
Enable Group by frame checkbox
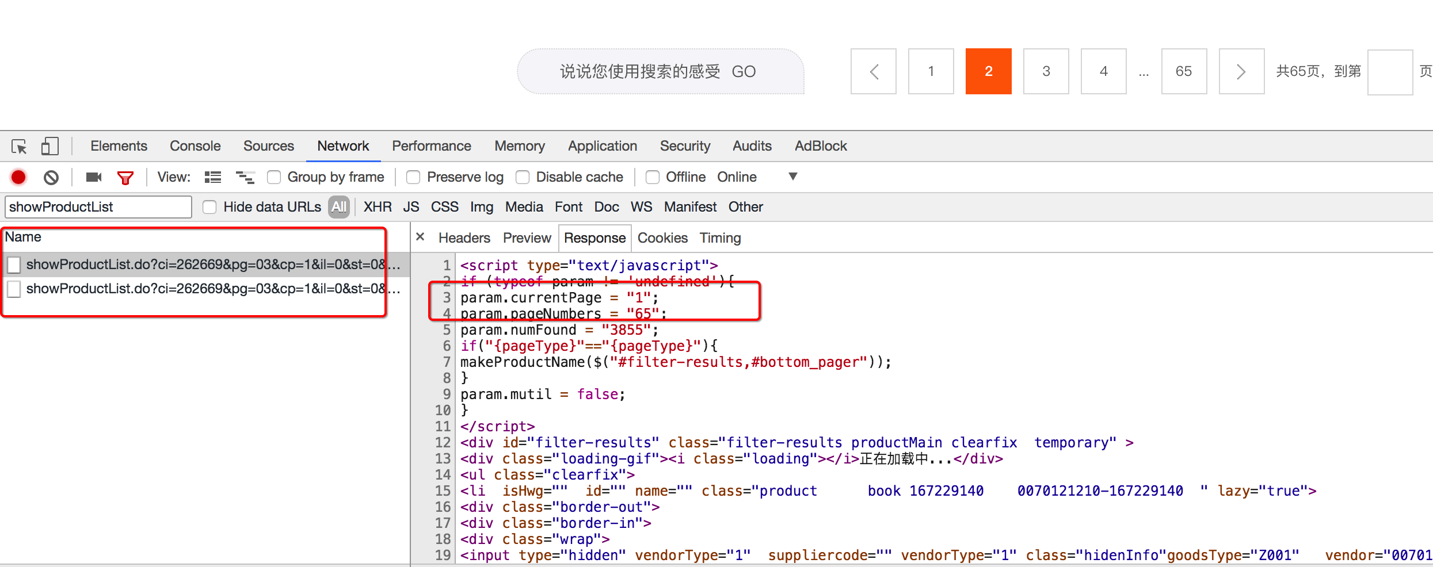click(x=274, y=177)
